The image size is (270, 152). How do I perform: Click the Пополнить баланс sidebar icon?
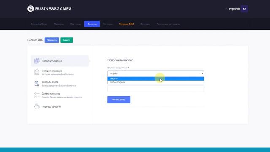tap(37, 61)
